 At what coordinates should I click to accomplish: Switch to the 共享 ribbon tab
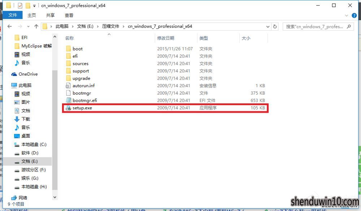50,15
